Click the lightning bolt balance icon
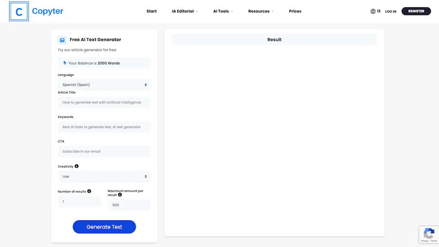Viewport: 439px width, 247px height. tap(65, 63)
